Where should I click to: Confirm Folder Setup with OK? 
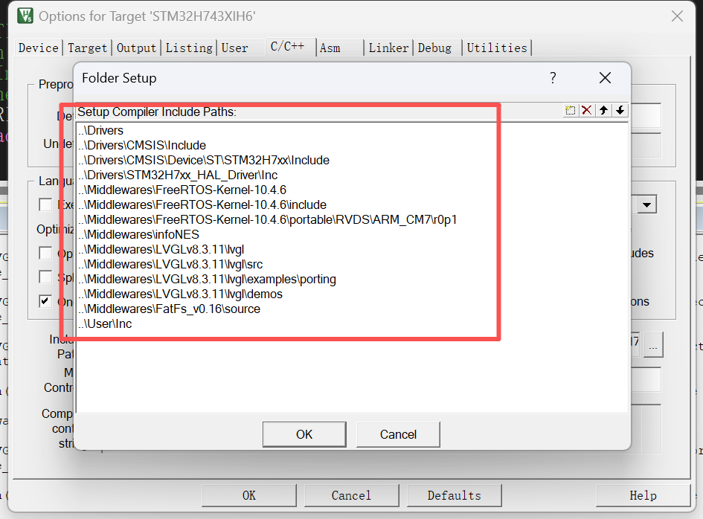coord(304,434)
